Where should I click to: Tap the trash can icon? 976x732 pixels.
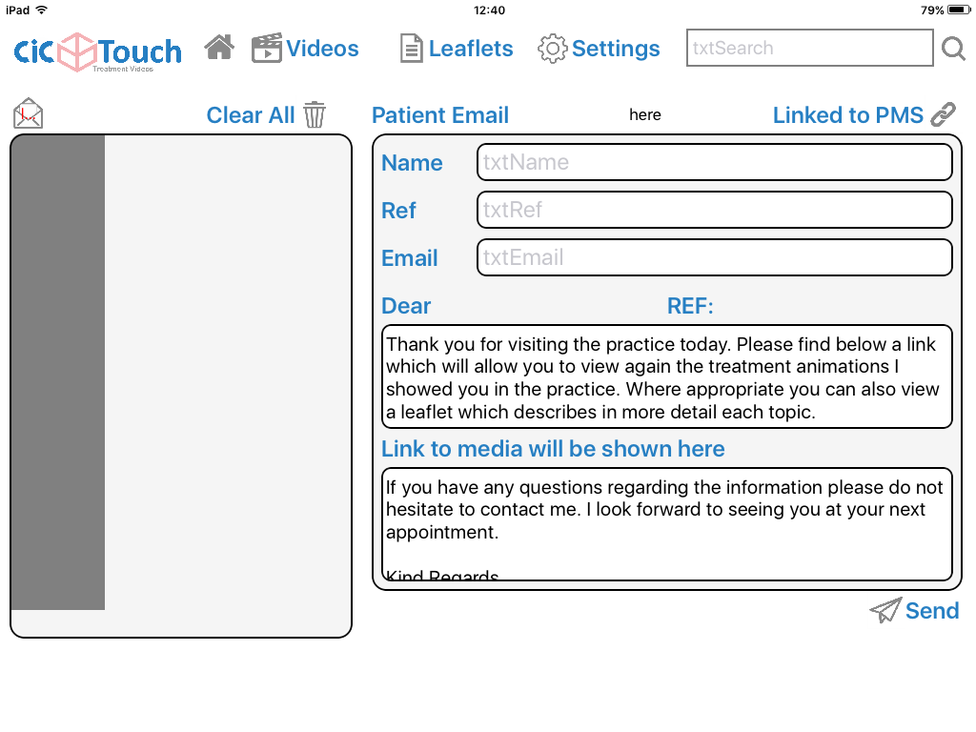point(315,114)
